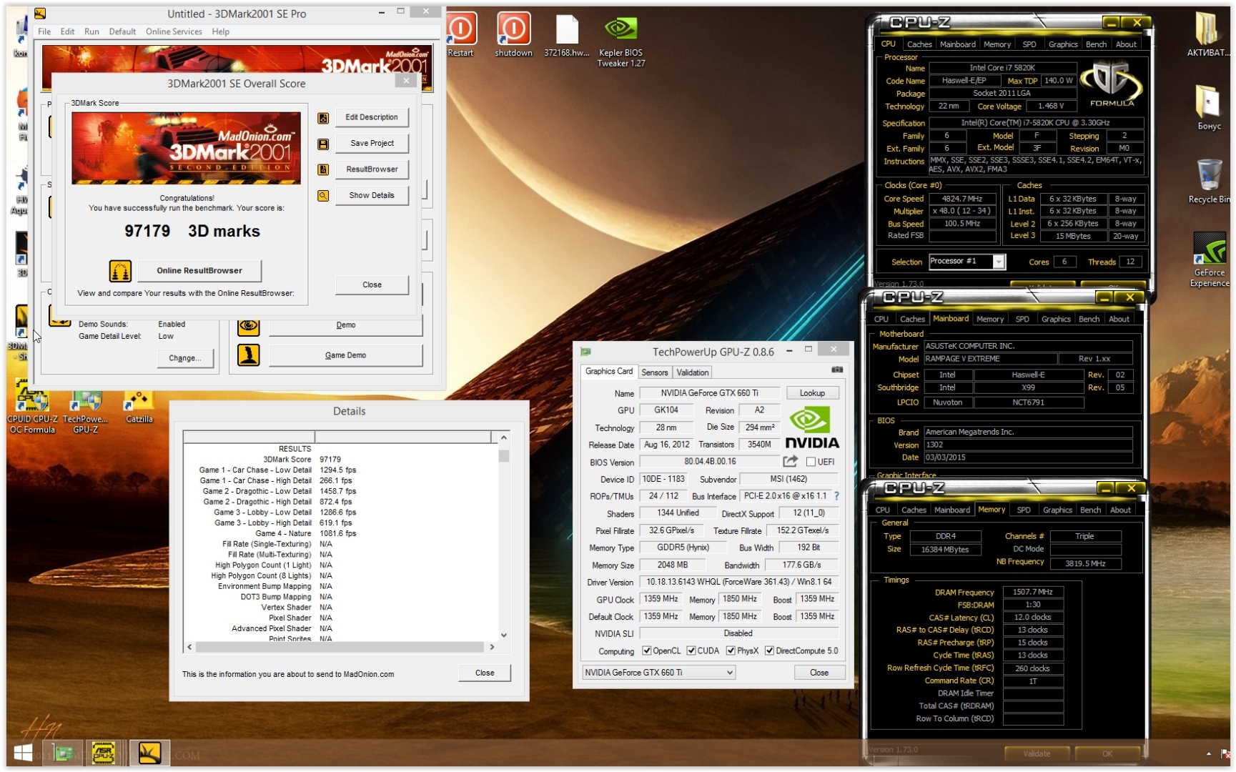Viewport: 1236px width, 772px height.
Task: Open the Бонус folder on desktop
Action: [x=1209, y=107]
